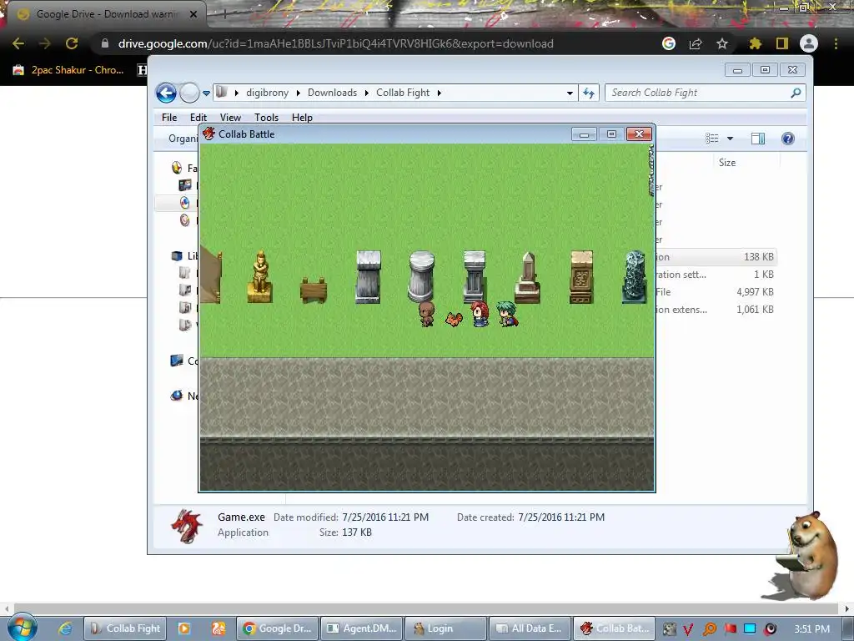Open the address bar history dropdown
Screen dimensions: 854x641
pos(570,93)
